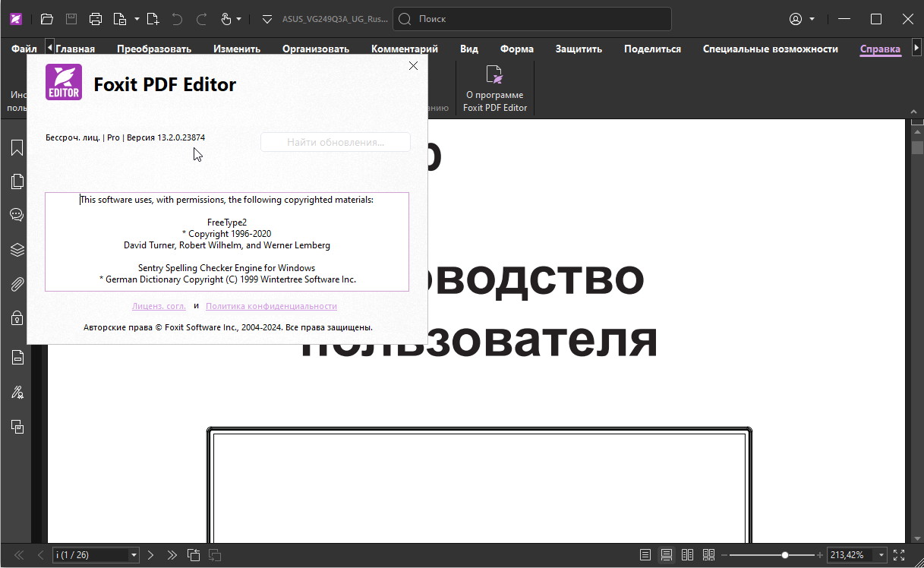
Task: Go to the previous view in the status bar
Action: tap(193, 555)
